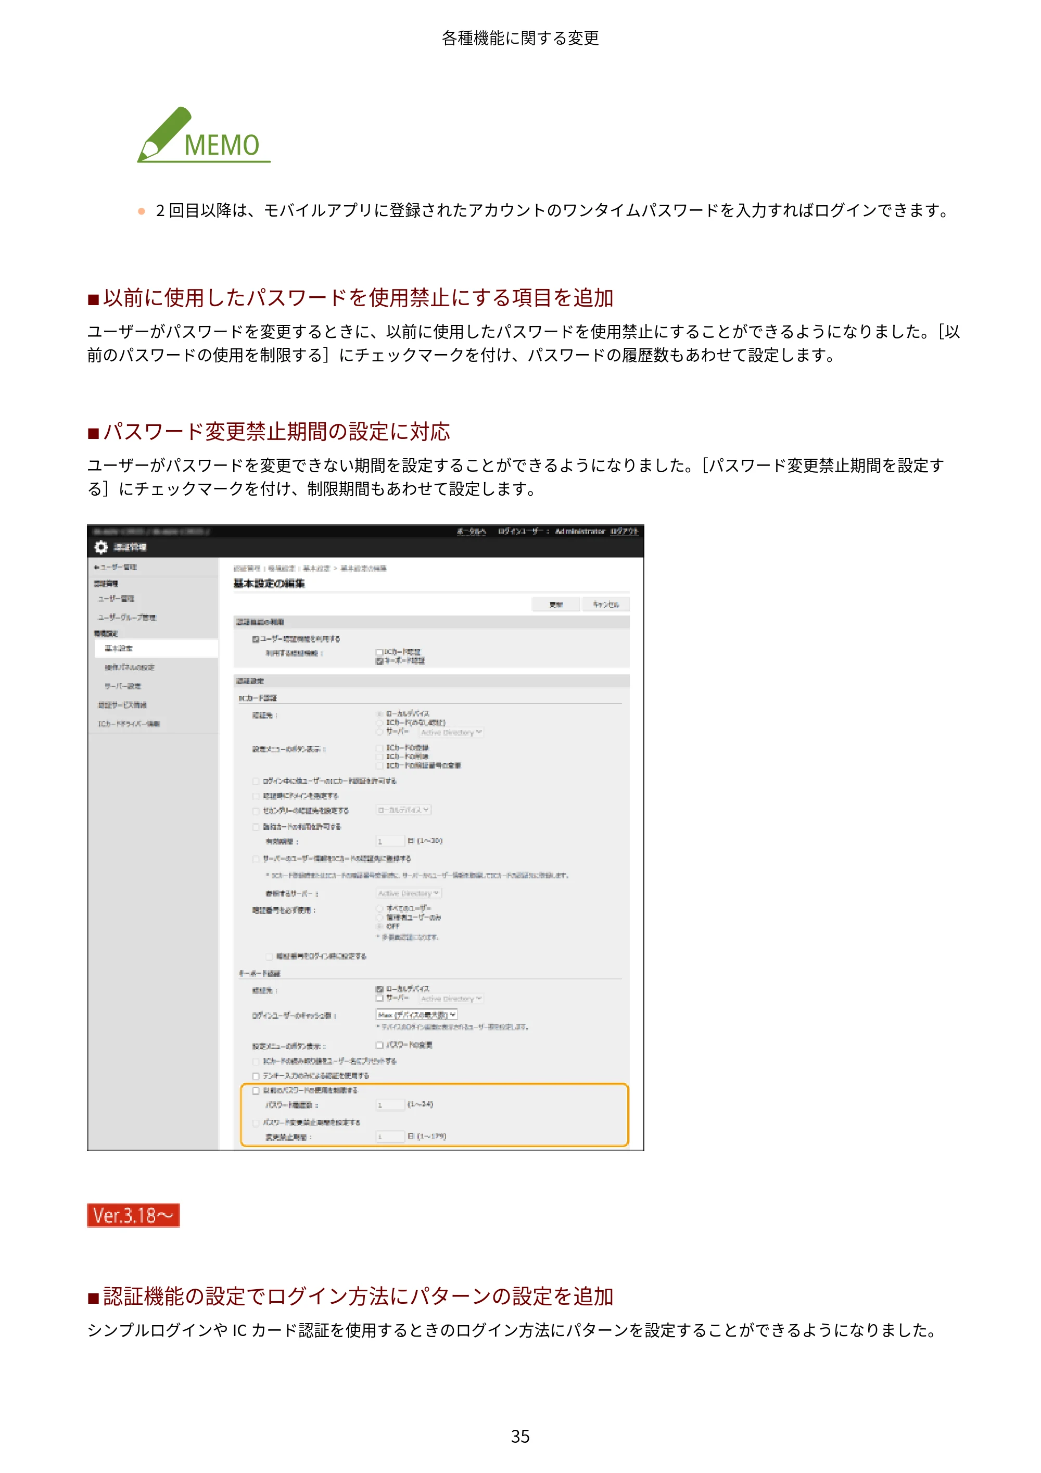Click the Ver.3.18～ red badge
The width and height of the screenshot is (1041, 1473).
click(x=133, y=1215)
